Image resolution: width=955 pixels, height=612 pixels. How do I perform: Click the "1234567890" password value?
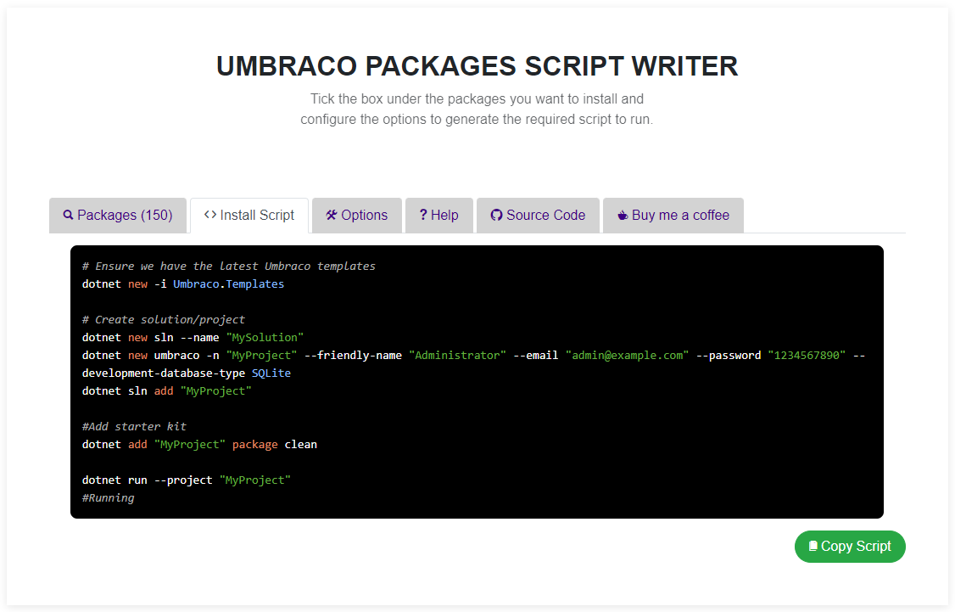coord(807,356)
